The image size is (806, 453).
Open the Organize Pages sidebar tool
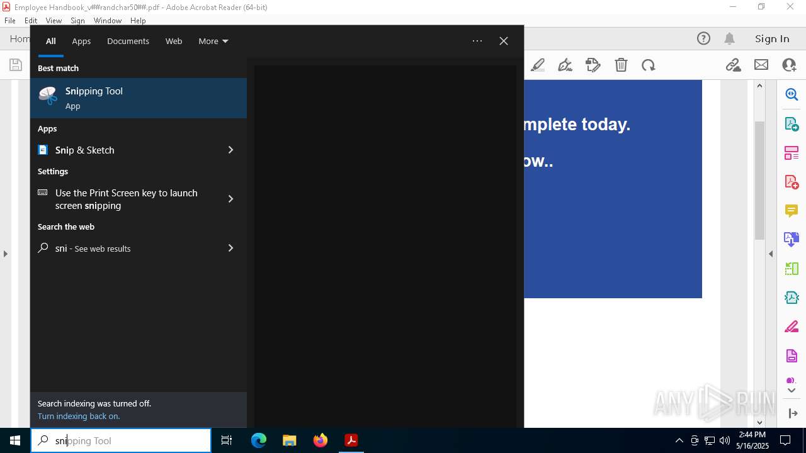[x=792, y=153]
